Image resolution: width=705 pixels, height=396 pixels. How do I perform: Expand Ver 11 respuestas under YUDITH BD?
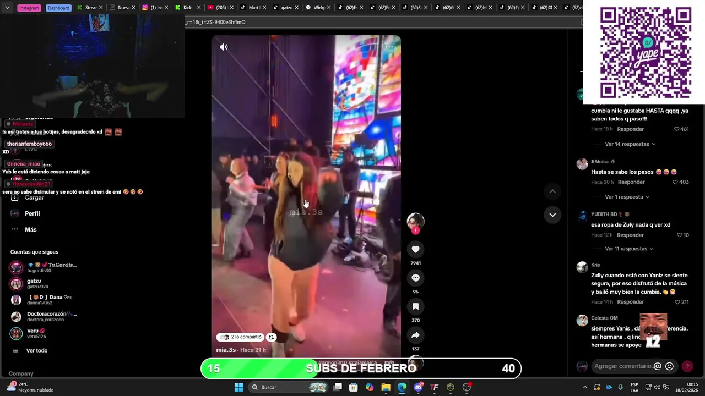tap(630, 249)
